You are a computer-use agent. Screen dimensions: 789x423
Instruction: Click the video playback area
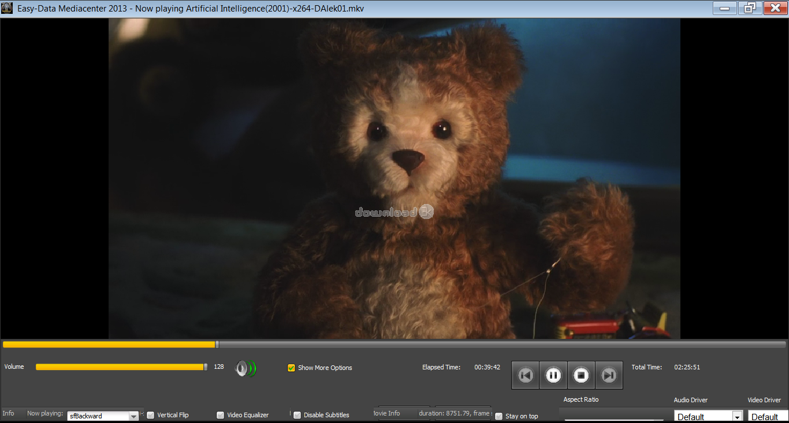coord(394,179)
